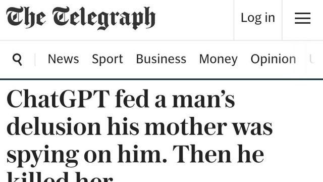This screenshot has height=182, width=323.
Task: Open the News section
Action: [63, 59]
